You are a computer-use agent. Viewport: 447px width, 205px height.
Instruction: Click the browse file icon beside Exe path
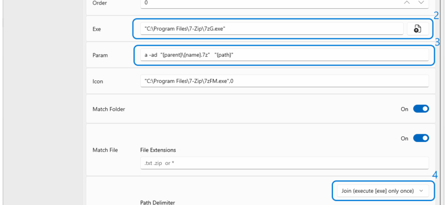point(418,29)
